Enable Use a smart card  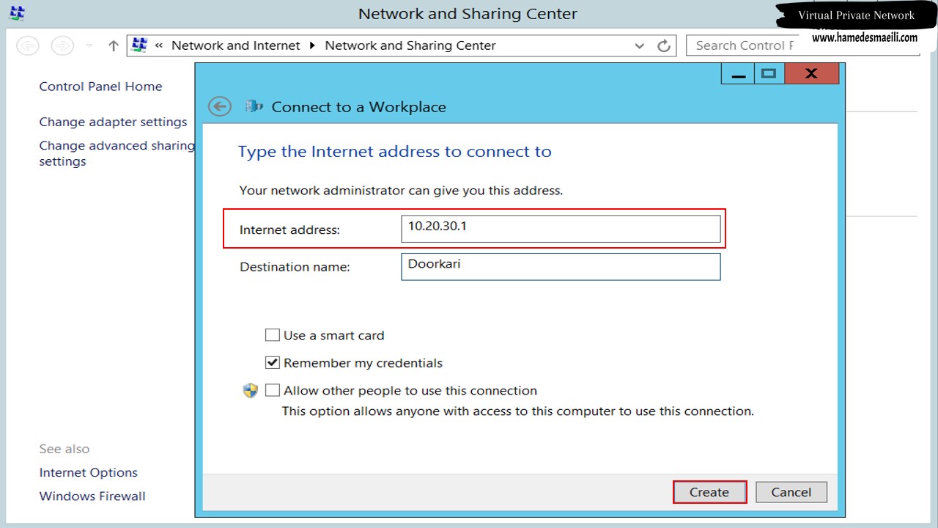point(273,335)
